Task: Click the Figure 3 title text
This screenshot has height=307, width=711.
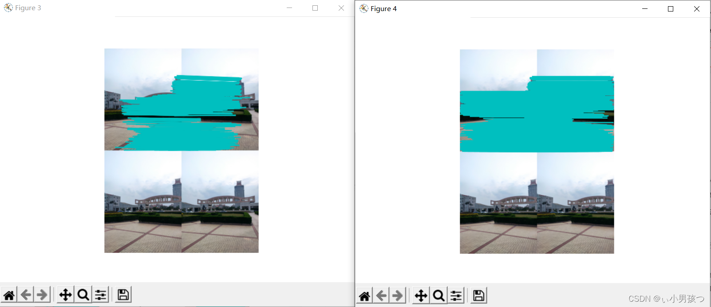Action: 28,8
